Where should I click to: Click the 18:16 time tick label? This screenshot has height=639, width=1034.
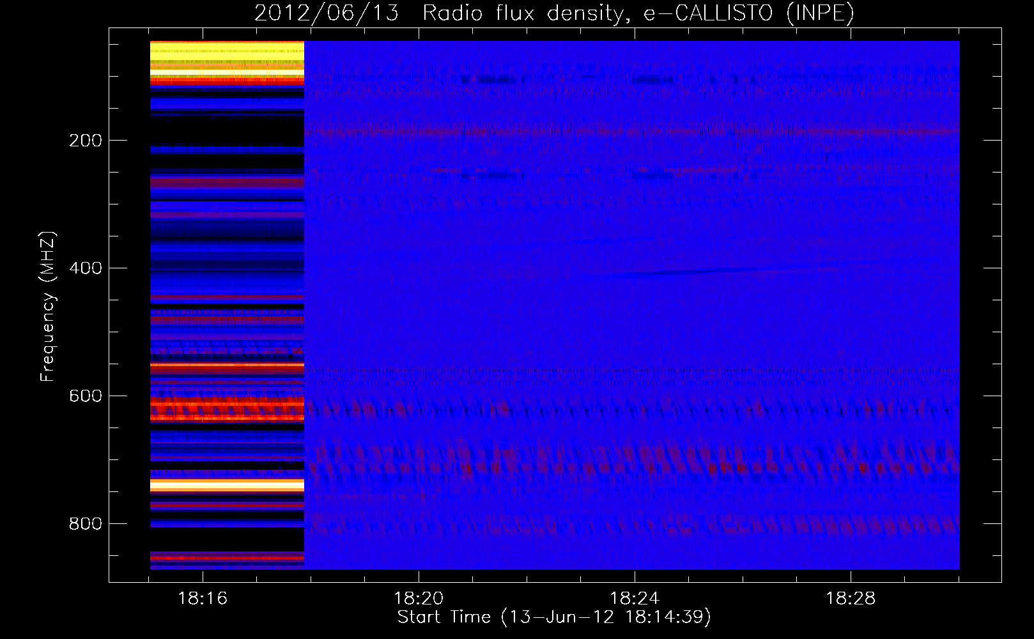click(x=203, y=599)
